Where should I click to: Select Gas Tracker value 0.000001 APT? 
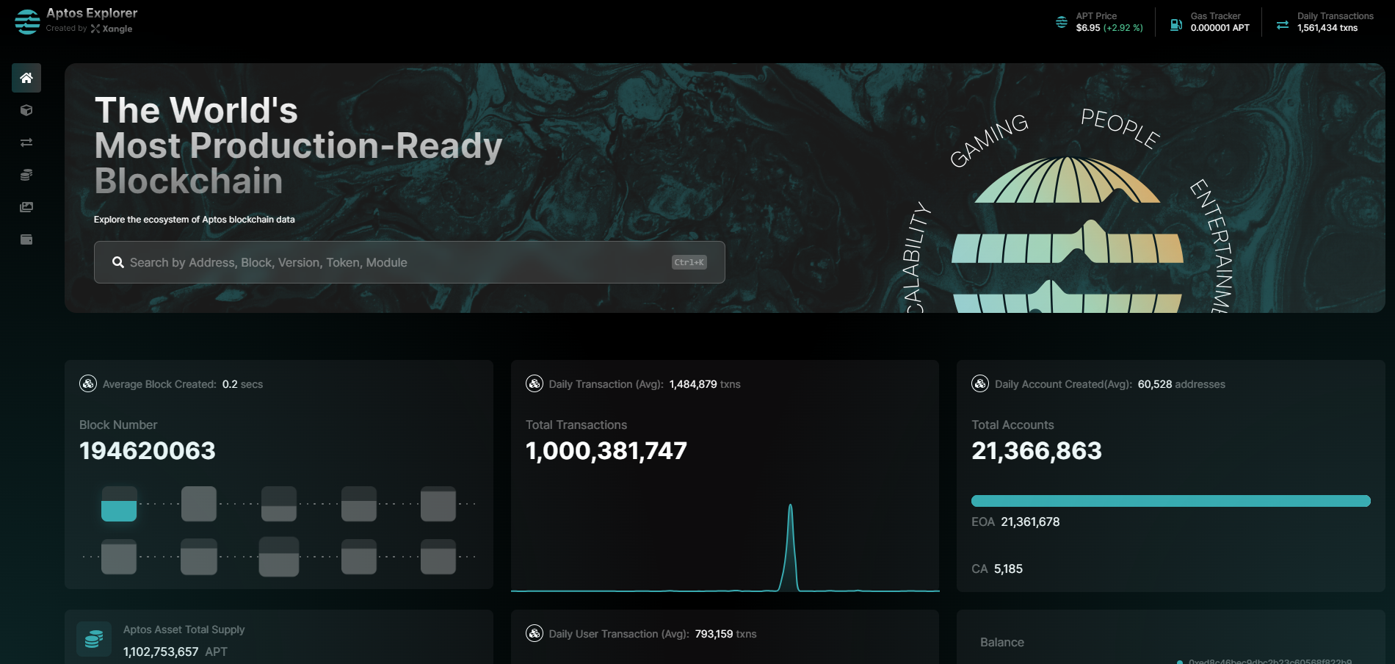pyautogui.click(x=1220, y=28)
